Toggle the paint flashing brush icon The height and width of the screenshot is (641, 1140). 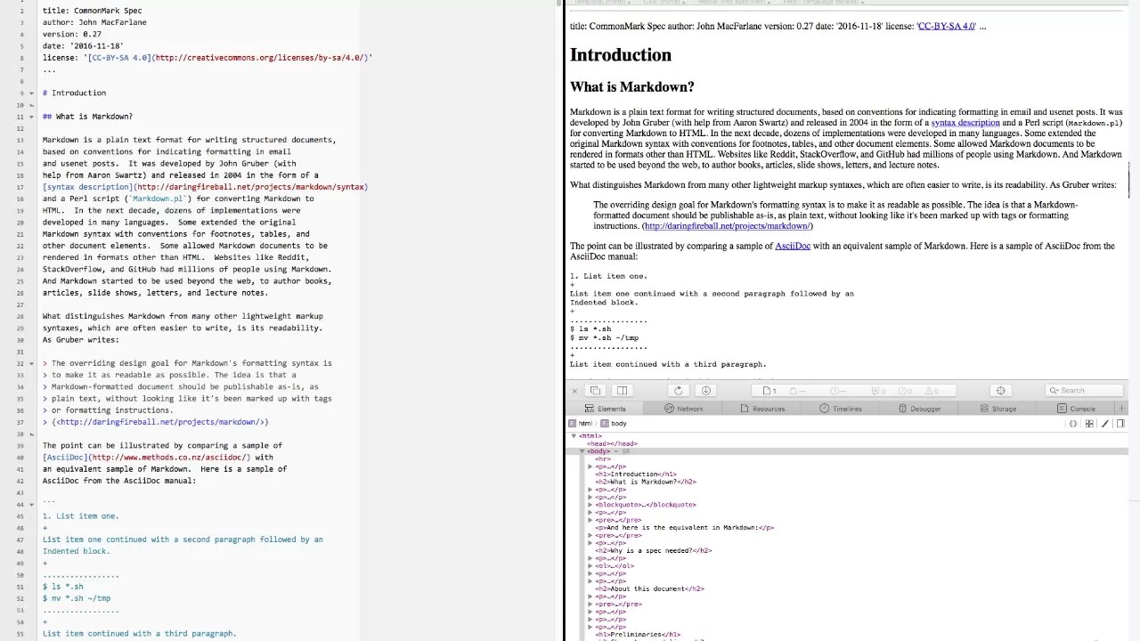pyautogui.click(x=1104, y=424)
